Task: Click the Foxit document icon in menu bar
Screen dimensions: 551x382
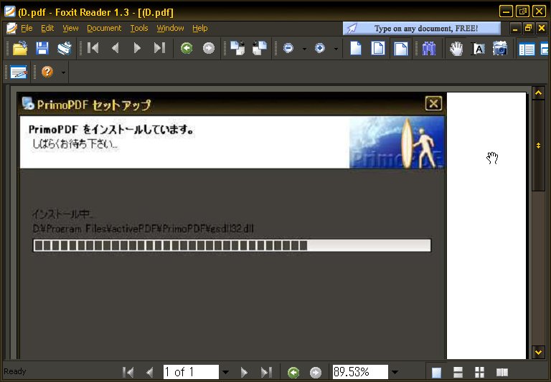Action: [x=11, y=28]
